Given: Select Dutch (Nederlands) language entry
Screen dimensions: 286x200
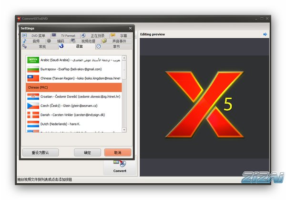Looking at the screenshot, I should (x=74, y=124).
